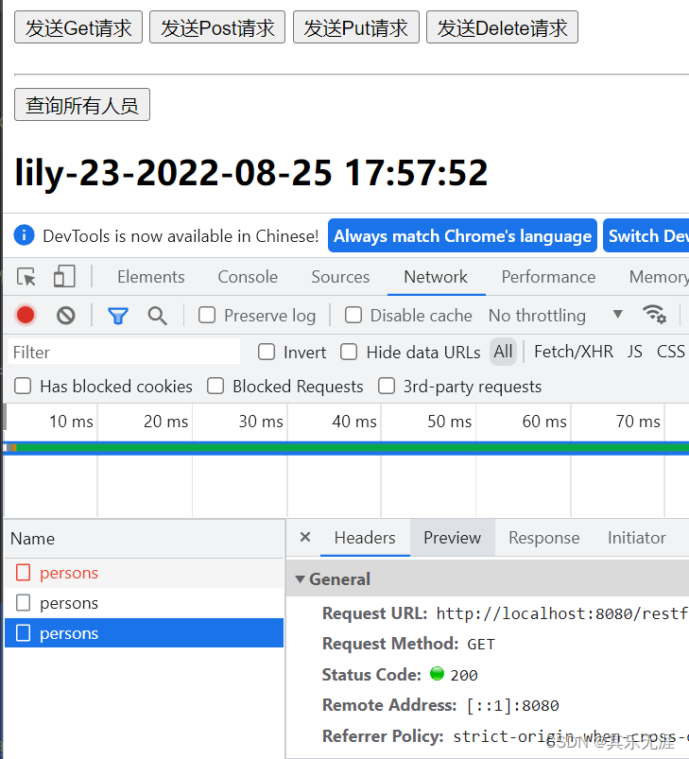Click the lily-23-2022-08-25 heading text
This screenshot has height=759, width=689.
pyautogui.click(x=251, y=172)
